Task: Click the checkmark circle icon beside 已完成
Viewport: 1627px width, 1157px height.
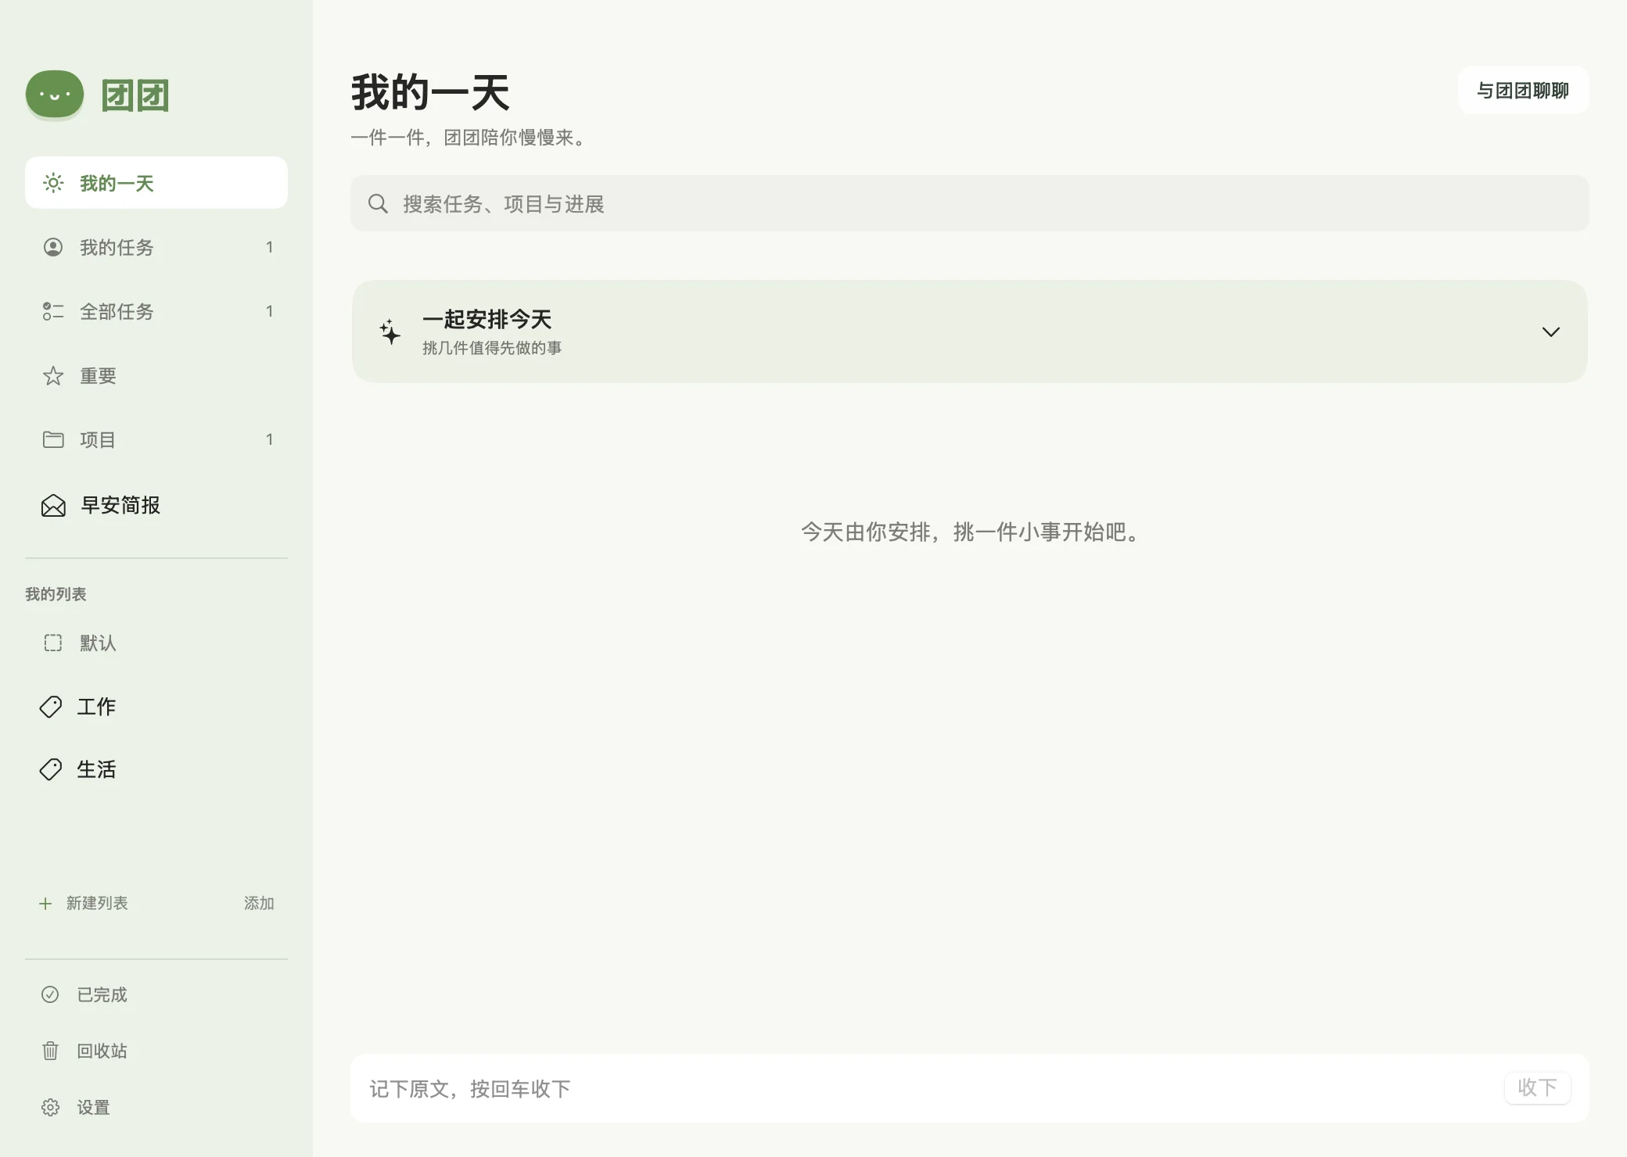Action: (x=50, y=994)
